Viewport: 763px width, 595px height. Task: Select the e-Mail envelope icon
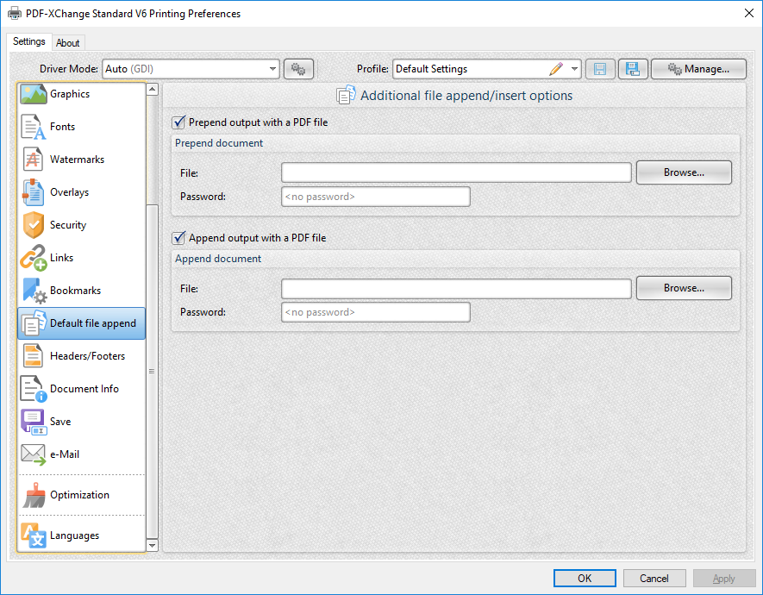pyautogui.click(x=33, y=454)
